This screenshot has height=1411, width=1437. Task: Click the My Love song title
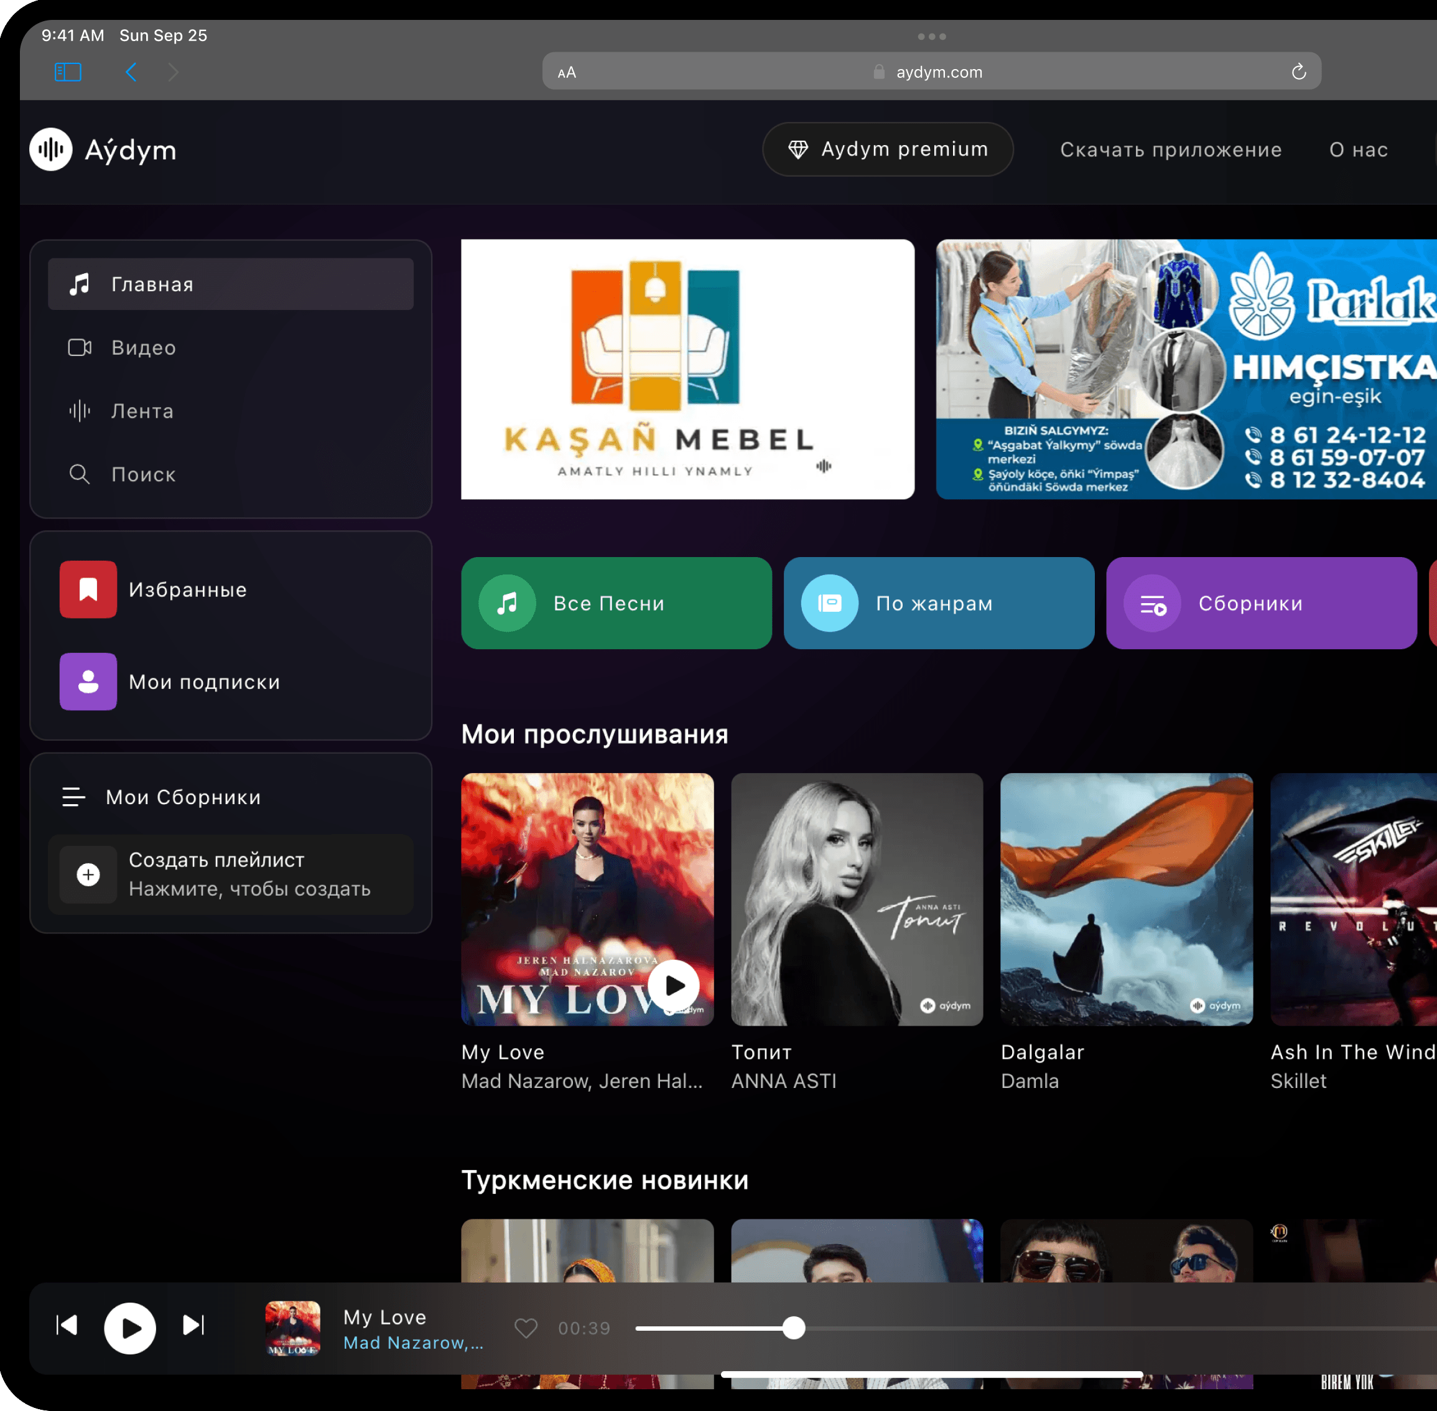(503, 1052)
